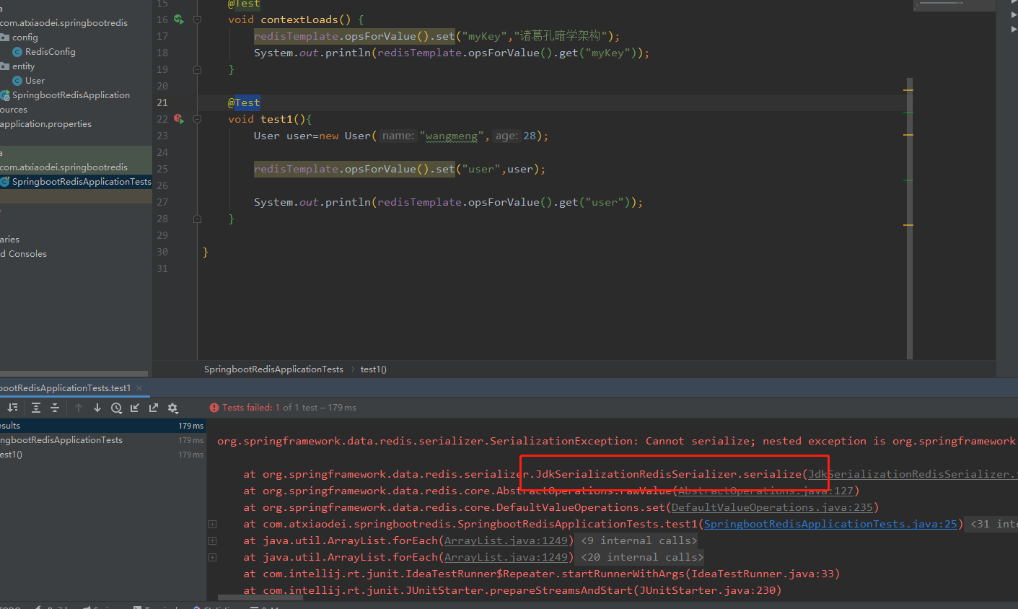
Task: Click the selected @Test annotation on line 21
Action: click(244, 102)
